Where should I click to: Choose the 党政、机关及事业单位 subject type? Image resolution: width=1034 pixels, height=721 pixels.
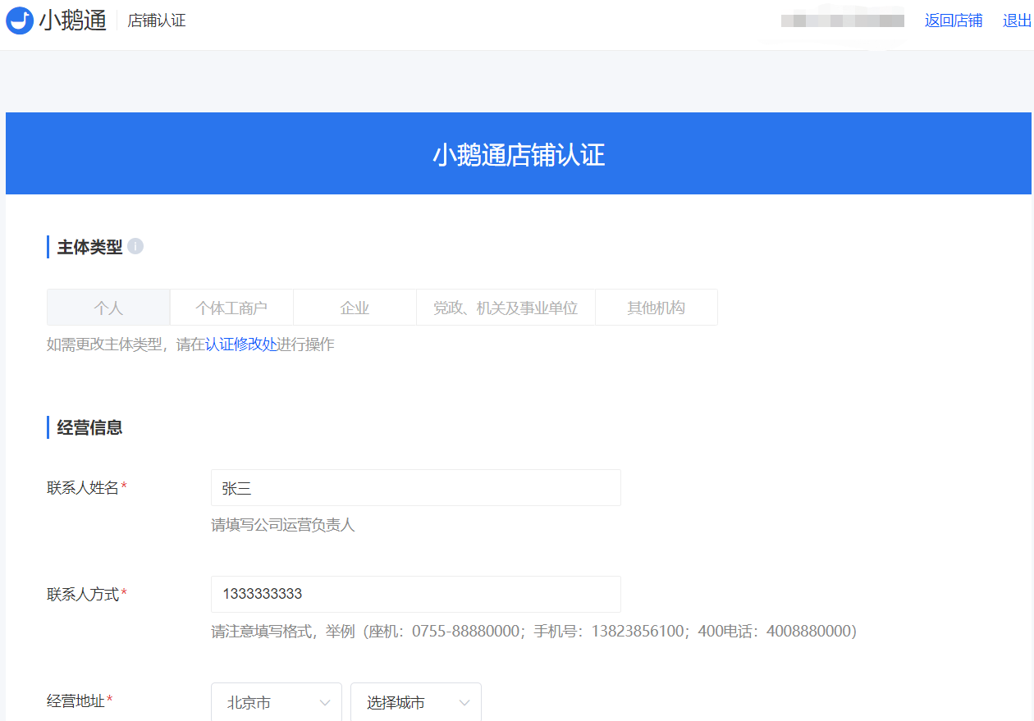[x=506, y=307]
